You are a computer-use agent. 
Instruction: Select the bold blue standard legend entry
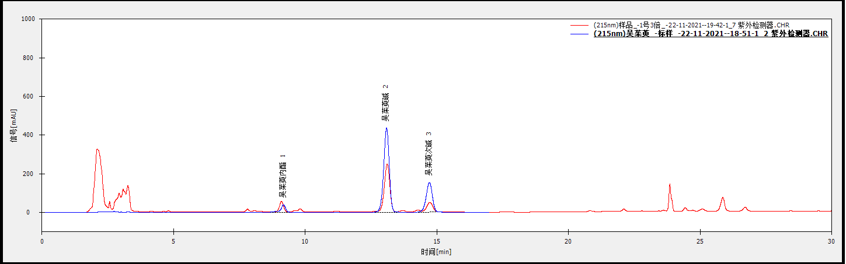pyautogui.click(x=710, y=34)
